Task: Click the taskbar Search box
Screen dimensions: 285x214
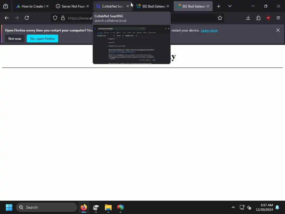Action: click(x=46, y=207)
